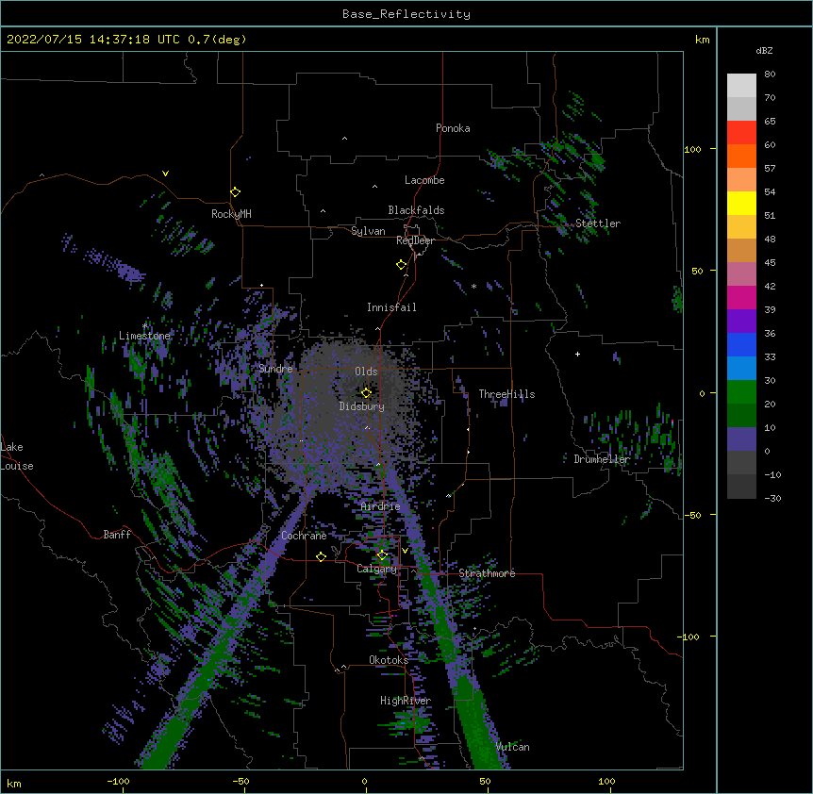Click the Lacombe city label
Viewport: 813px width, 794px height.
click(x=424, y=180)
